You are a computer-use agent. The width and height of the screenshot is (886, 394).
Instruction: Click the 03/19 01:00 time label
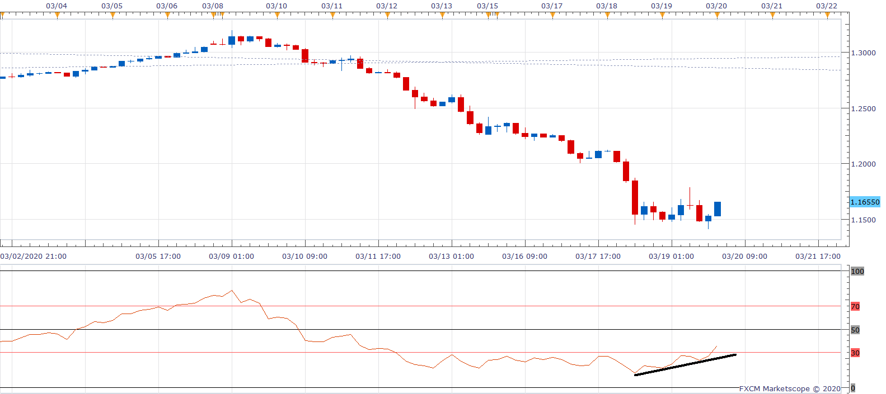(672, 256)
